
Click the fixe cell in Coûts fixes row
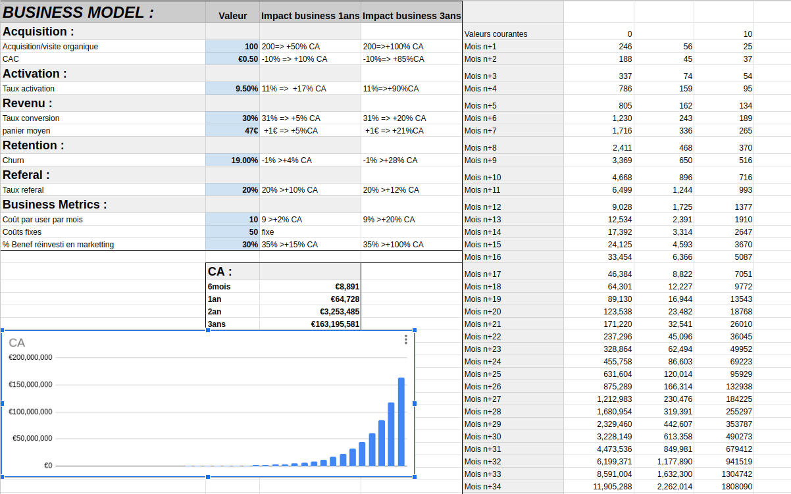pyautogui.click(x=311, y=232)
